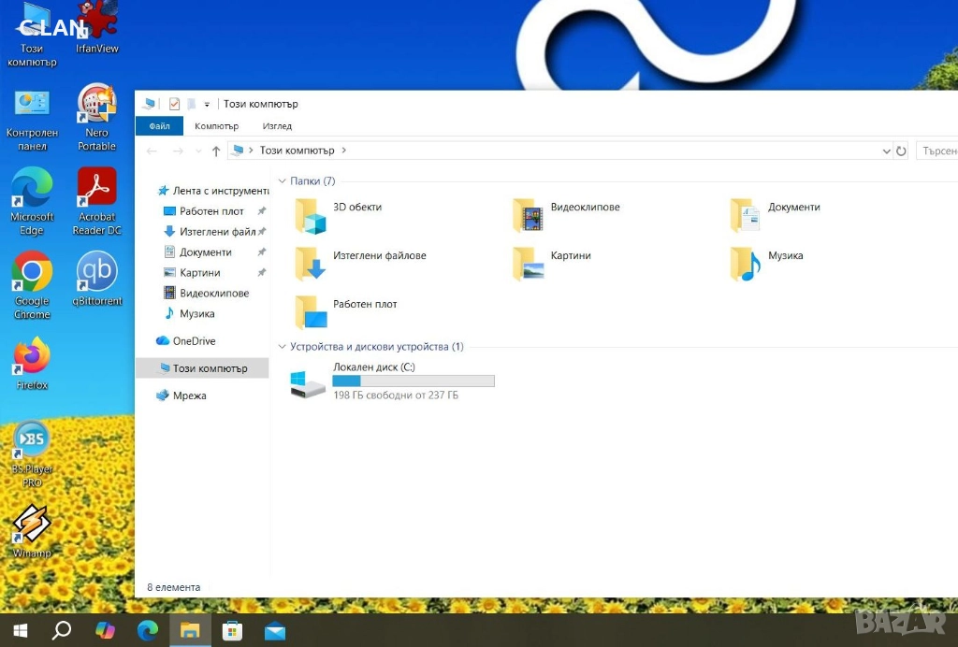
Task: Open the Музика folder icon
Action: coord(746,264)
